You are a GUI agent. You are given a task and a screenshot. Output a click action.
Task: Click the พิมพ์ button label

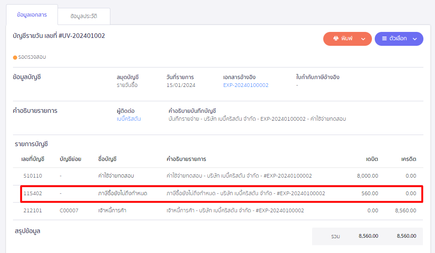click(x=347, y=38)
